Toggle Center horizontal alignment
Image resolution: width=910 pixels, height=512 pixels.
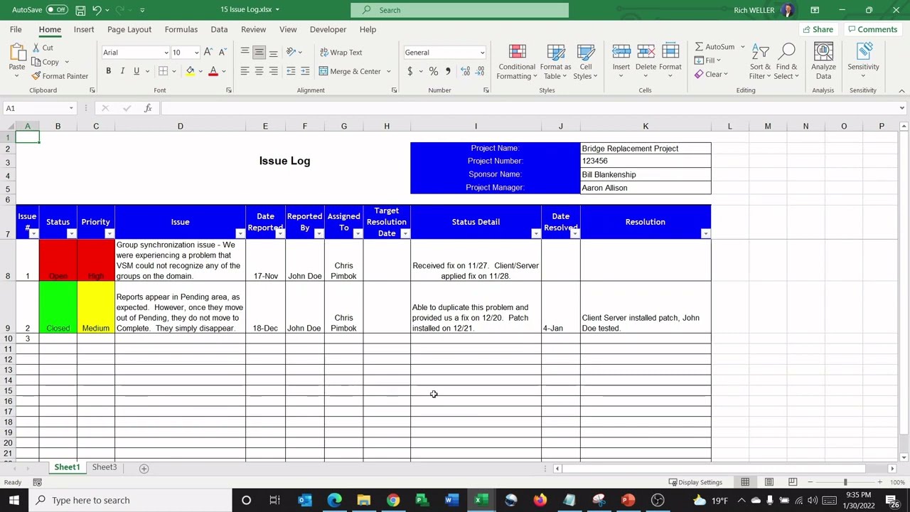(259, 71)
